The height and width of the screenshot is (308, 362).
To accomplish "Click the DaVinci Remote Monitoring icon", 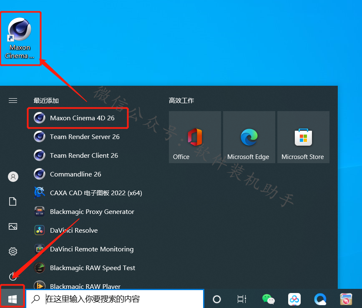I will [x=40, y=249].
